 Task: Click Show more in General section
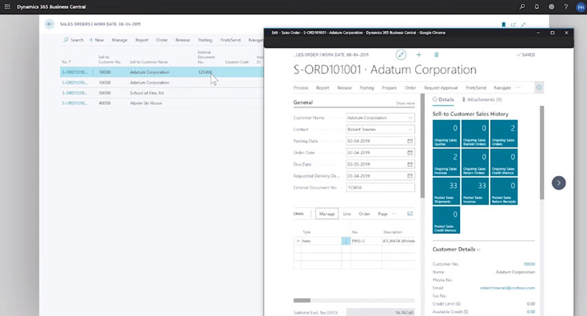coord(405,103)
